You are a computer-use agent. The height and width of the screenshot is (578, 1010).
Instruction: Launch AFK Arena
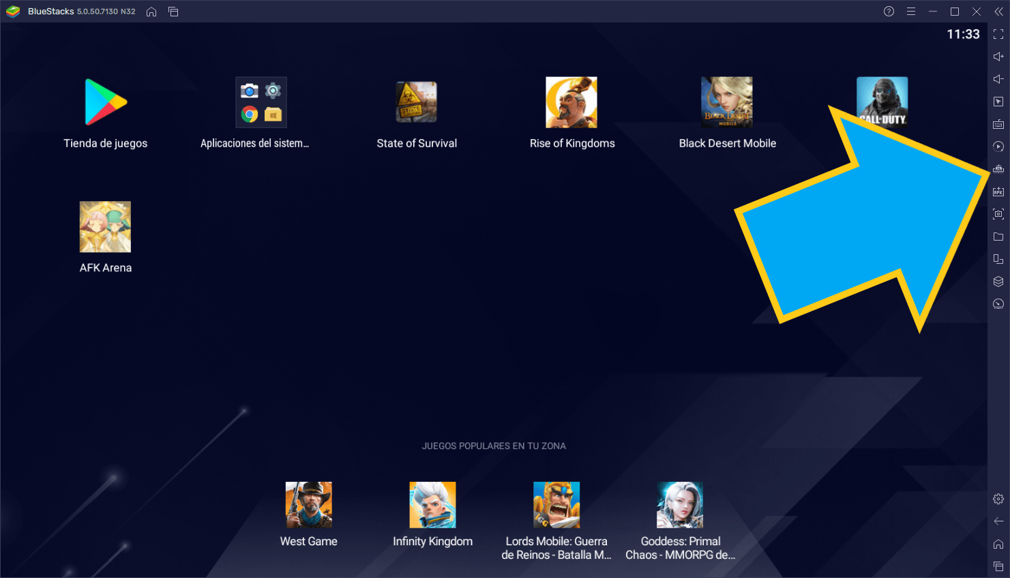[x=105, y=227]
